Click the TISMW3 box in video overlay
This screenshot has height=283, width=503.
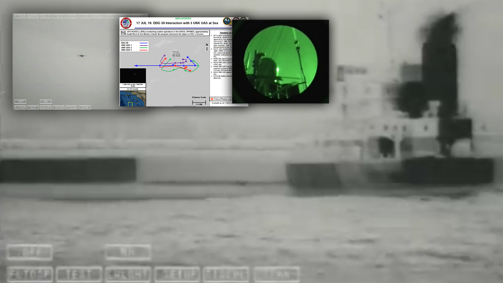20,16
